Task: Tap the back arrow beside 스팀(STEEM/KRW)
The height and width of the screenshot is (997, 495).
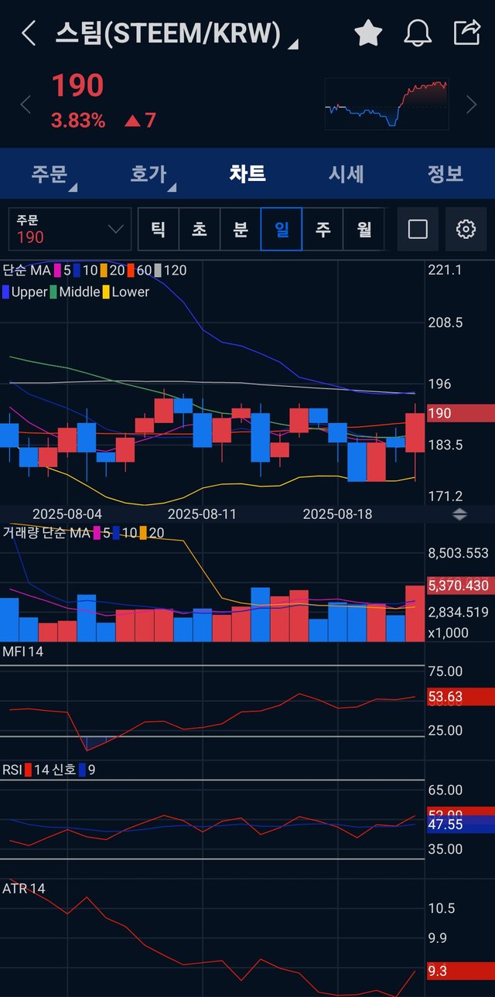Action: [x=29, y=33]
